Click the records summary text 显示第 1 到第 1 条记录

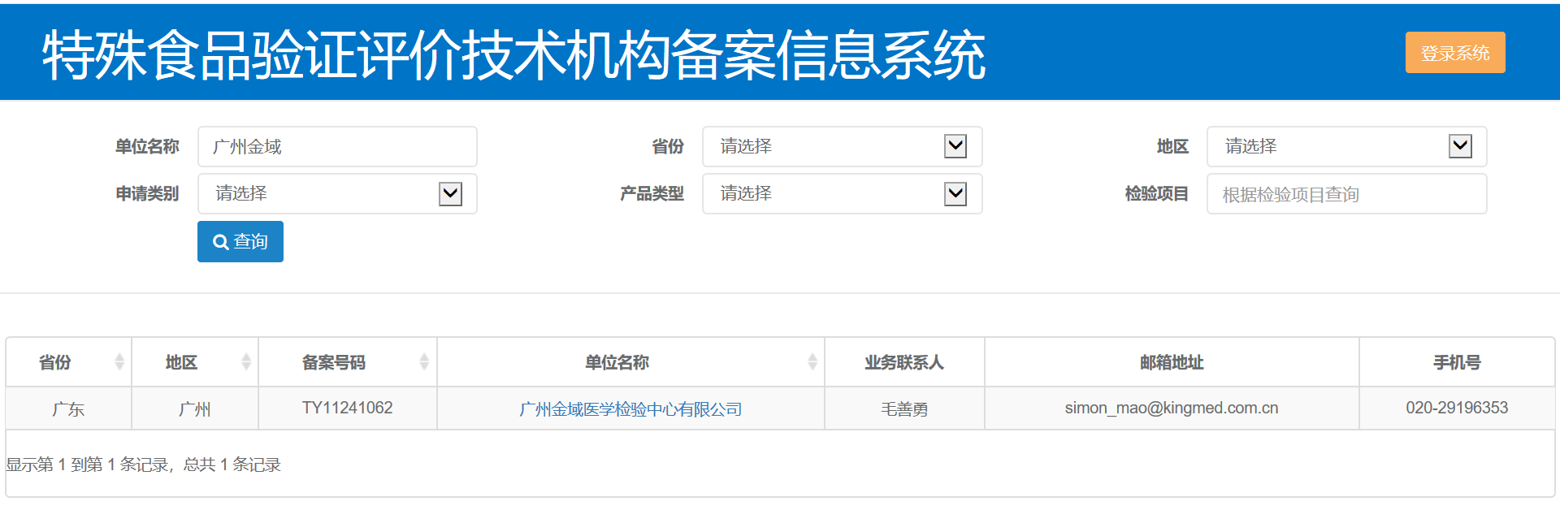click(88, 465)
